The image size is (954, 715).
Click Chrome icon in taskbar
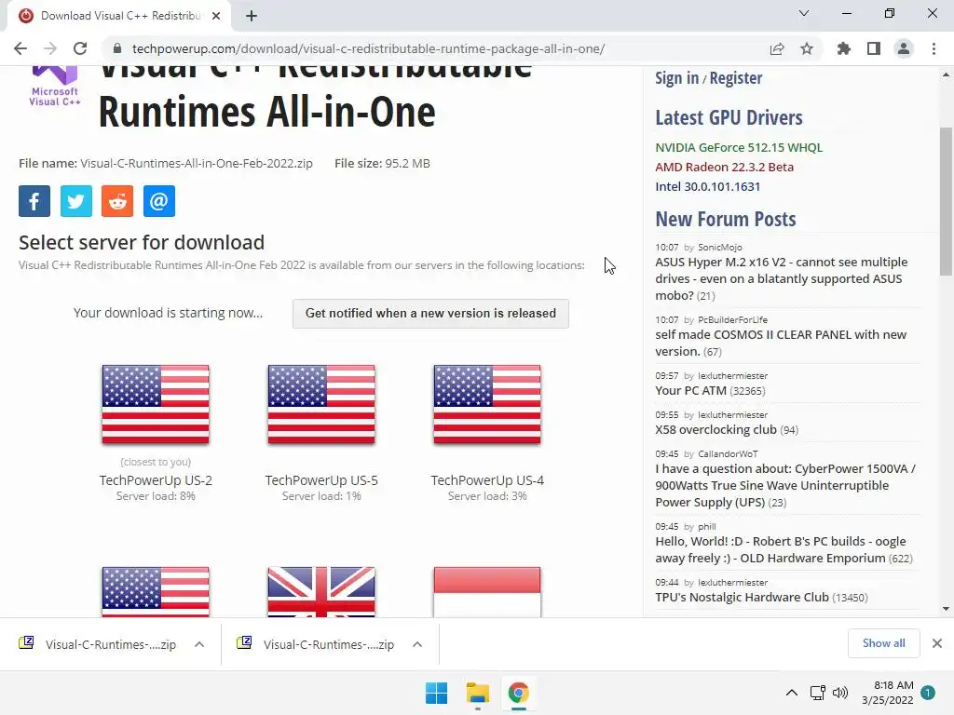click(518, 693)
